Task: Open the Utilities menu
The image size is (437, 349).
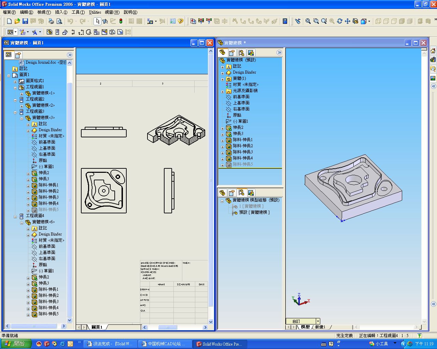Action: tap(95, 12)
